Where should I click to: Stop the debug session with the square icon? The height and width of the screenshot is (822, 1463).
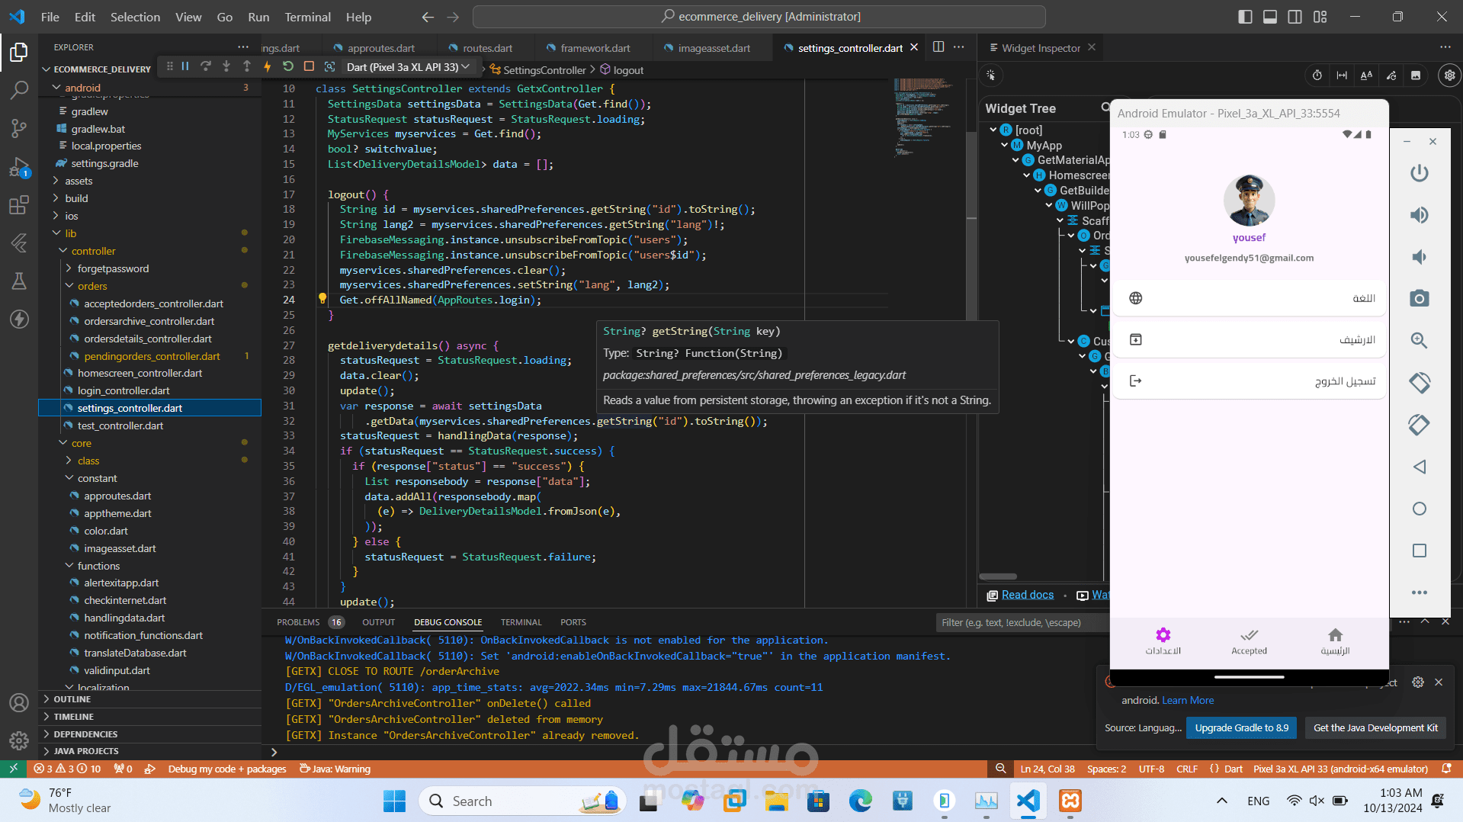click(309, 67)
